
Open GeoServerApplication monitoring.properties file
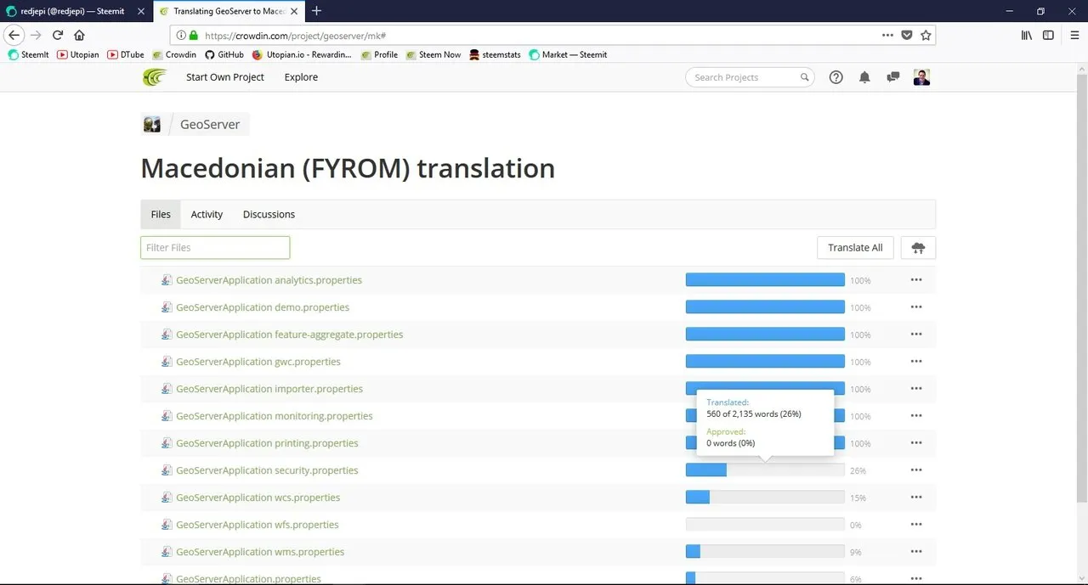tap(275, 416)
